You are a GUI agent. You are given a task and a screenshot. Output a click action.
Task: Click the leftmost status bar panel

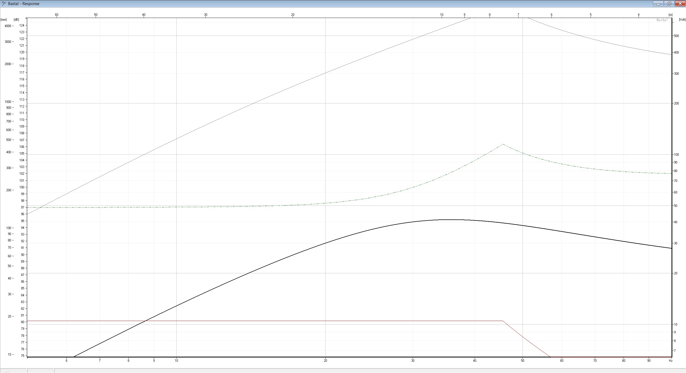(13, 371)
